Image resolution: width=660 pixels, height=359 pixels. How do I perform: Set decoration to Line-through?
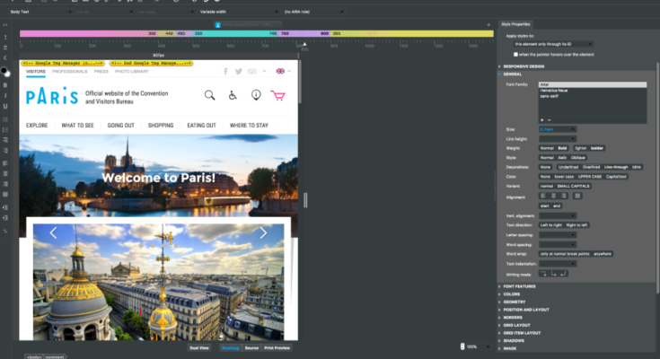click(616, 167)
